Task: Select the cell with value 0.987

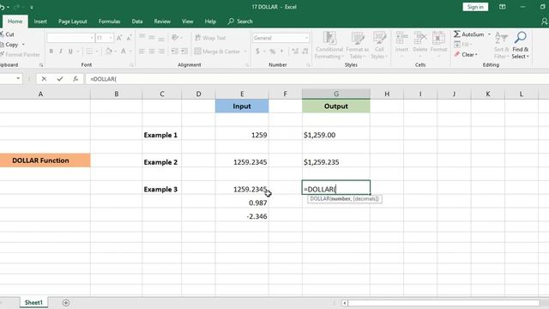Action: 242,203
